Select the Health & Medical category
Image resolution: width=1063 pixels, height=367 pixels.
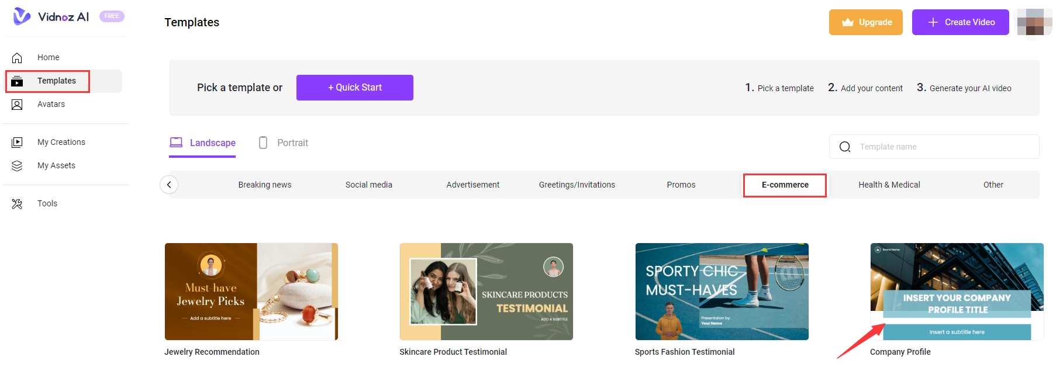click(x=889, y=185)
